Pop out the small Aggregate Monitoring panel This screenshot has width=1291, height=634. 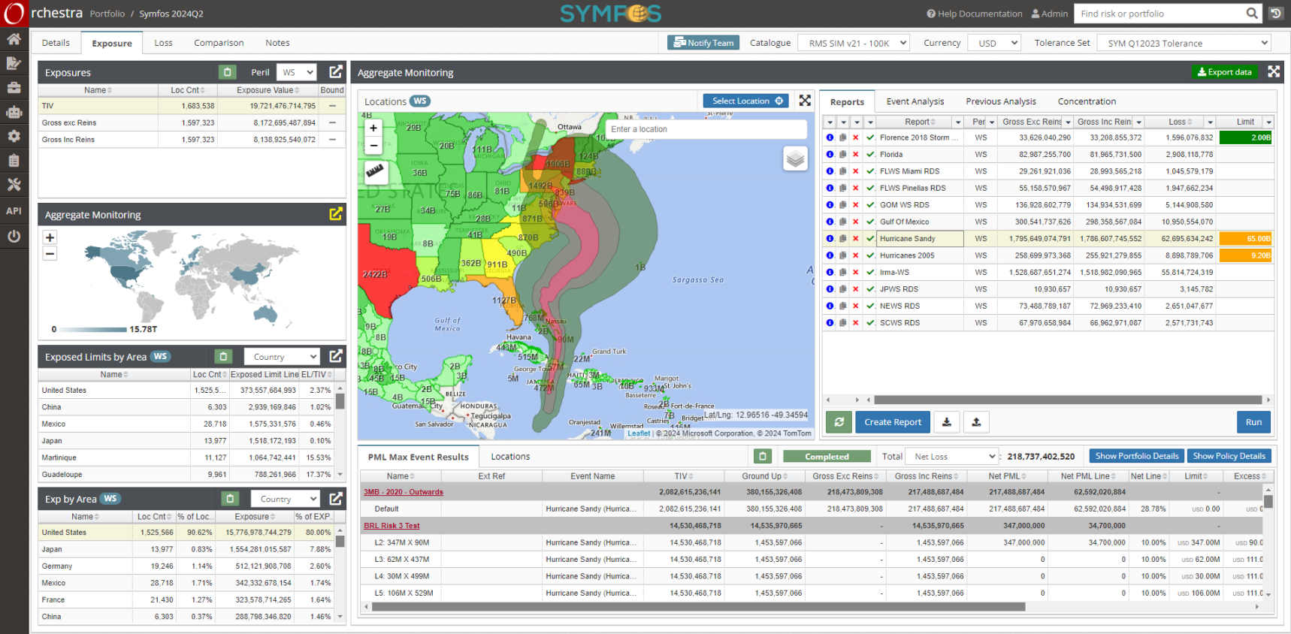click(x=336, y=214)
